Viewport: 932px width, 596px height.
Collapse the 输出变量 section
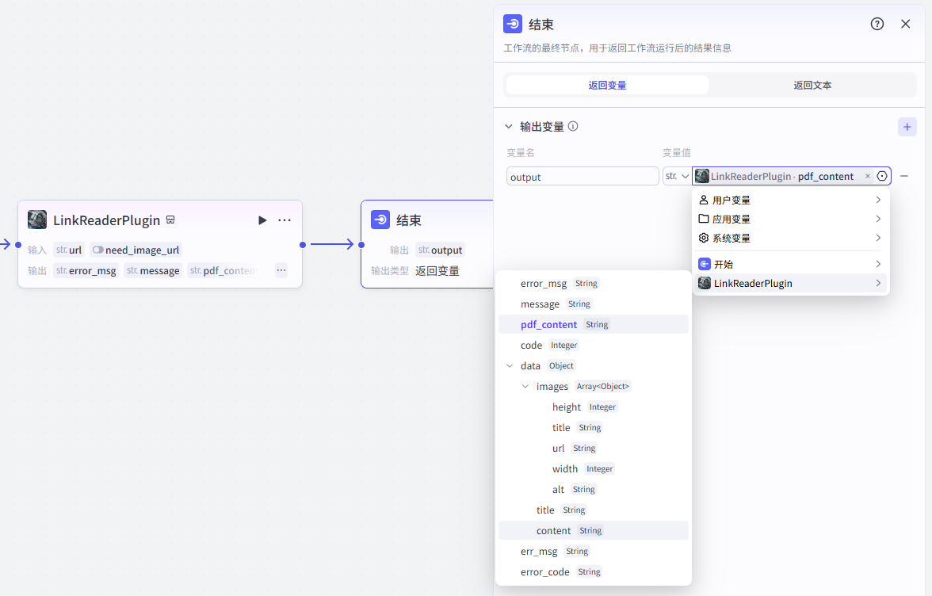(509, 126)
